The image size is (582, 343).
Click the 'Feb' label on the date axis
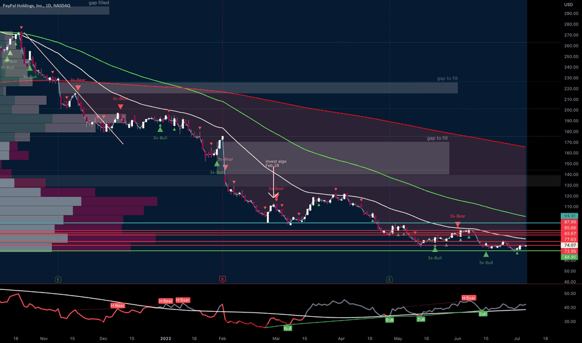point(222,339)
